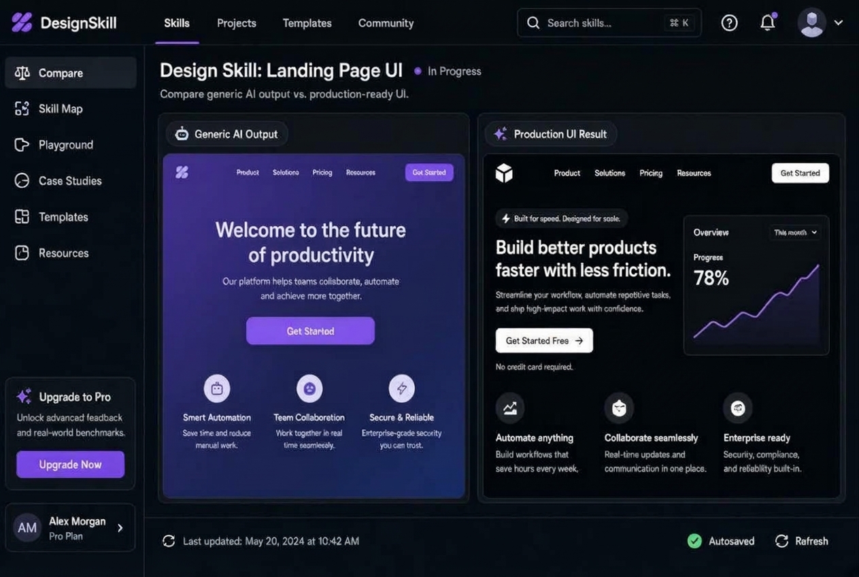Click the 78% progress value
859x577 pixels.
711,278
